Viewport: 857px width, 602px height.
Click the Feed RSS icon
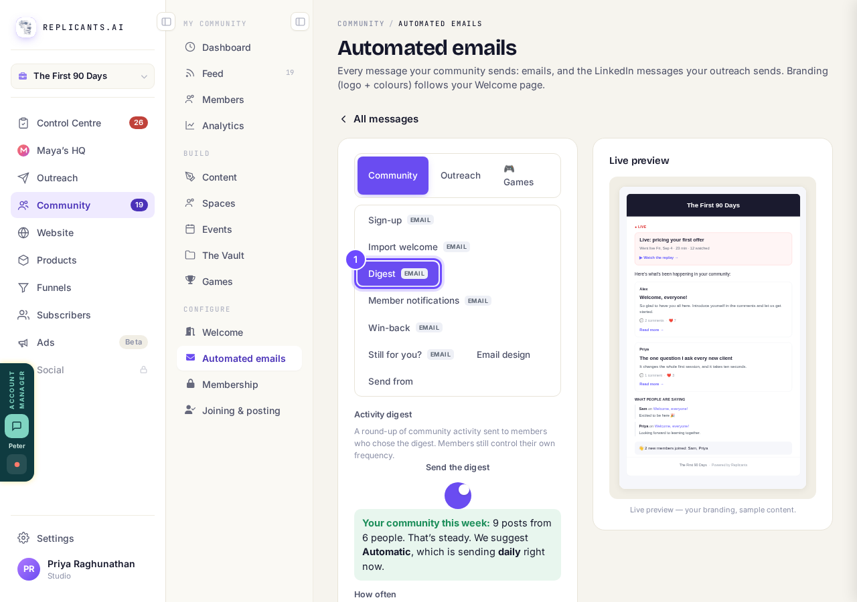click(190, 73)
